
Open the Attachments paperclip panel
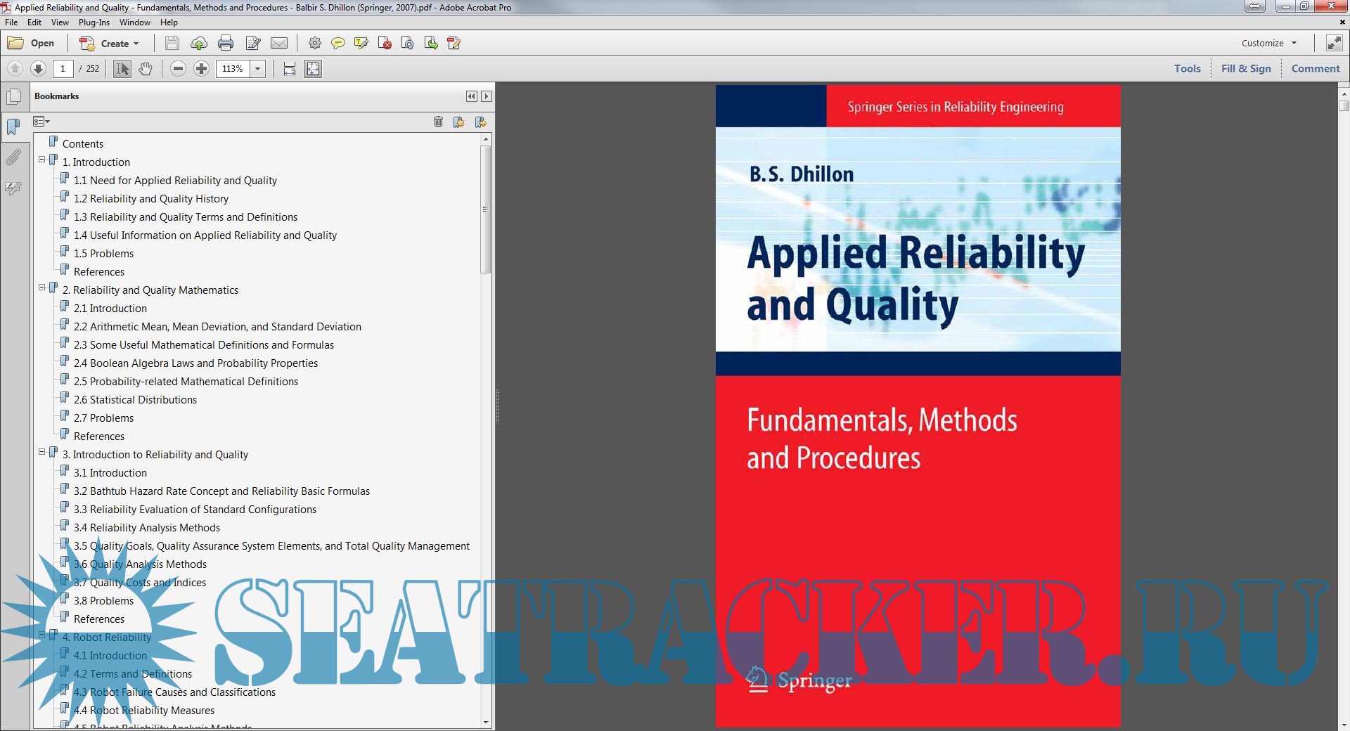[x=13, y=157]
